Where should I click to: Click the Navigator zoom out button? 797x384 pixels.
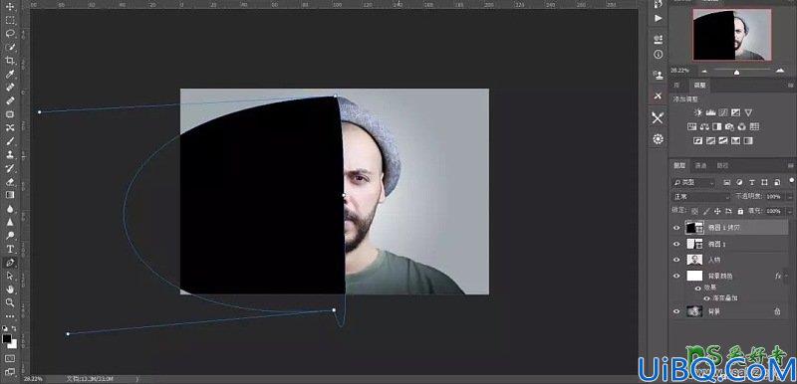(x=704, y=72)
